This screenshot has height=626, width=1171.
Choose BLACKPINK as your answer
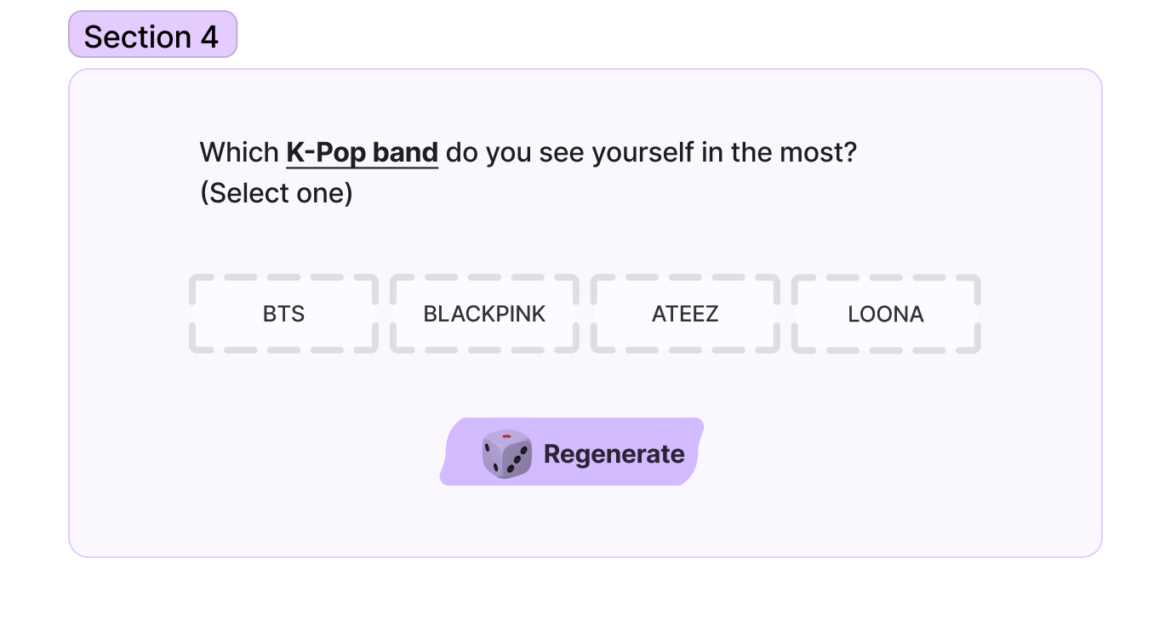tap(484, 314)
